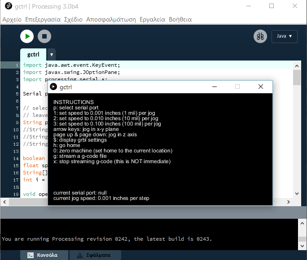The height and width of the screenshot is (260, 307).
Task: Stop the running sketch
Action: coord(44,36)
